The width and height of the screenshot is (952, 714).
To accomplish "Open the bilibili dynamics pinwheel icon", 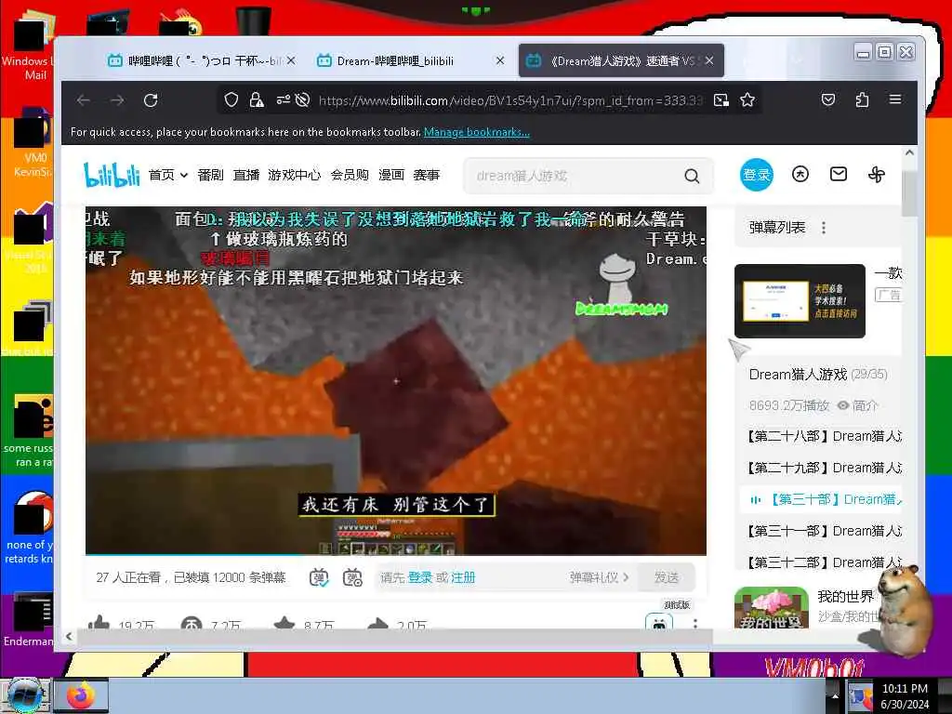I will tap(876, 175).
